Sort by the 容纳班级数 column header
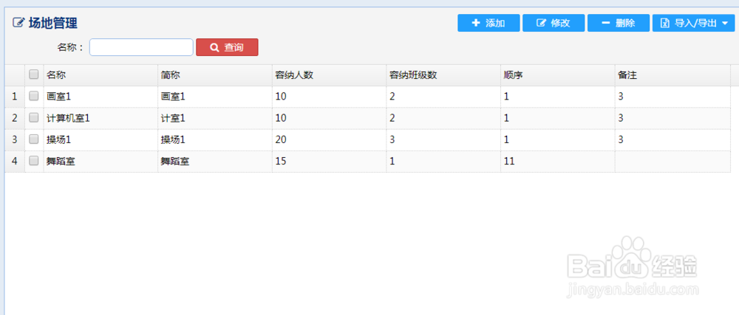This screenshot has height=315, width=739. [443, 75]
